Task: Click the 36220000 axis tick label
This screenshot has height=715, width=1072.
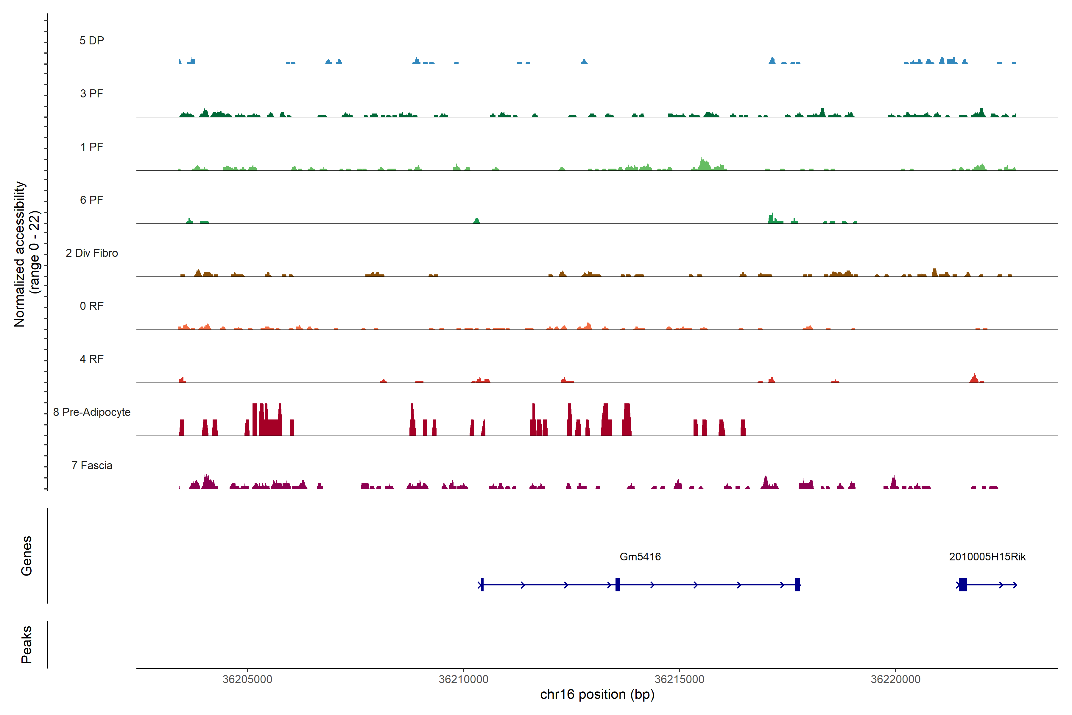Action: click(895, 679)
